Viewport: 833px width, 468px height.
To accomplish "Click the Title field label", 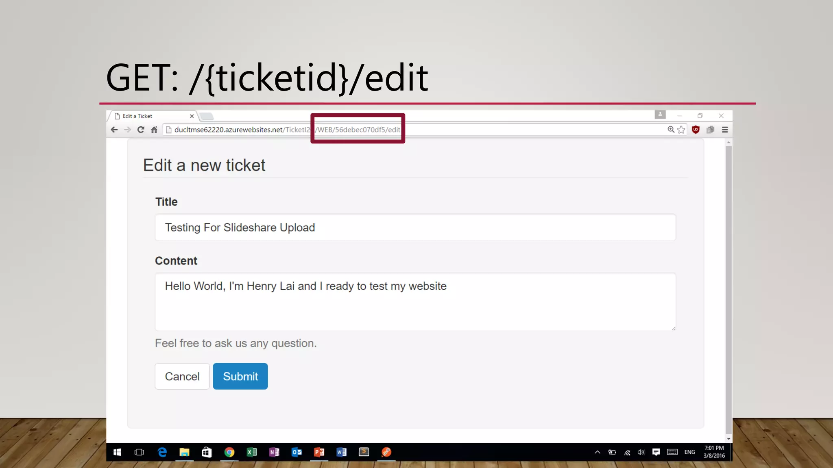I will [166, 202].
